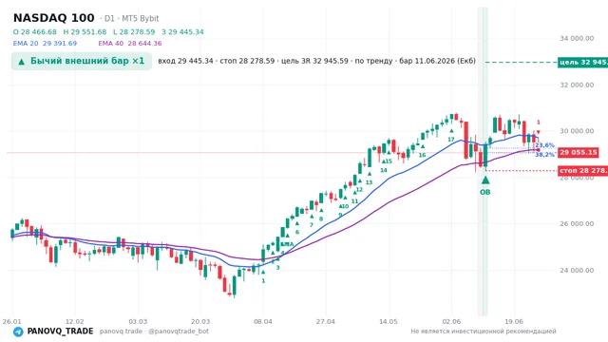Click the green signal number 8 marker

(x=321, y=219)
